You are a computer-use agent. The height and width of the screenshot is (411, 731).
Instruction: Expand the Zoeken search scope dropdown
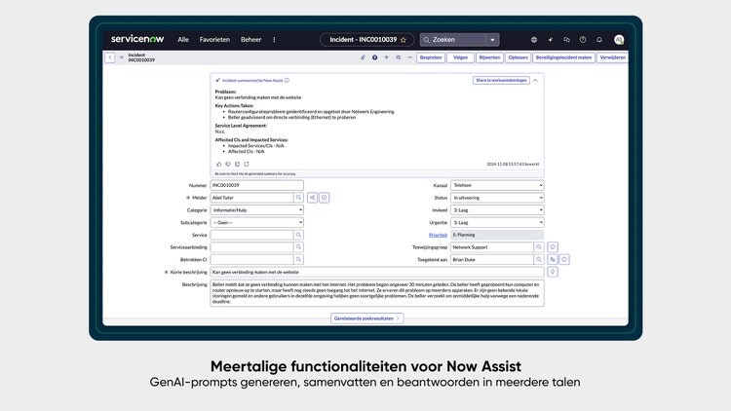(x=492, y=40)
